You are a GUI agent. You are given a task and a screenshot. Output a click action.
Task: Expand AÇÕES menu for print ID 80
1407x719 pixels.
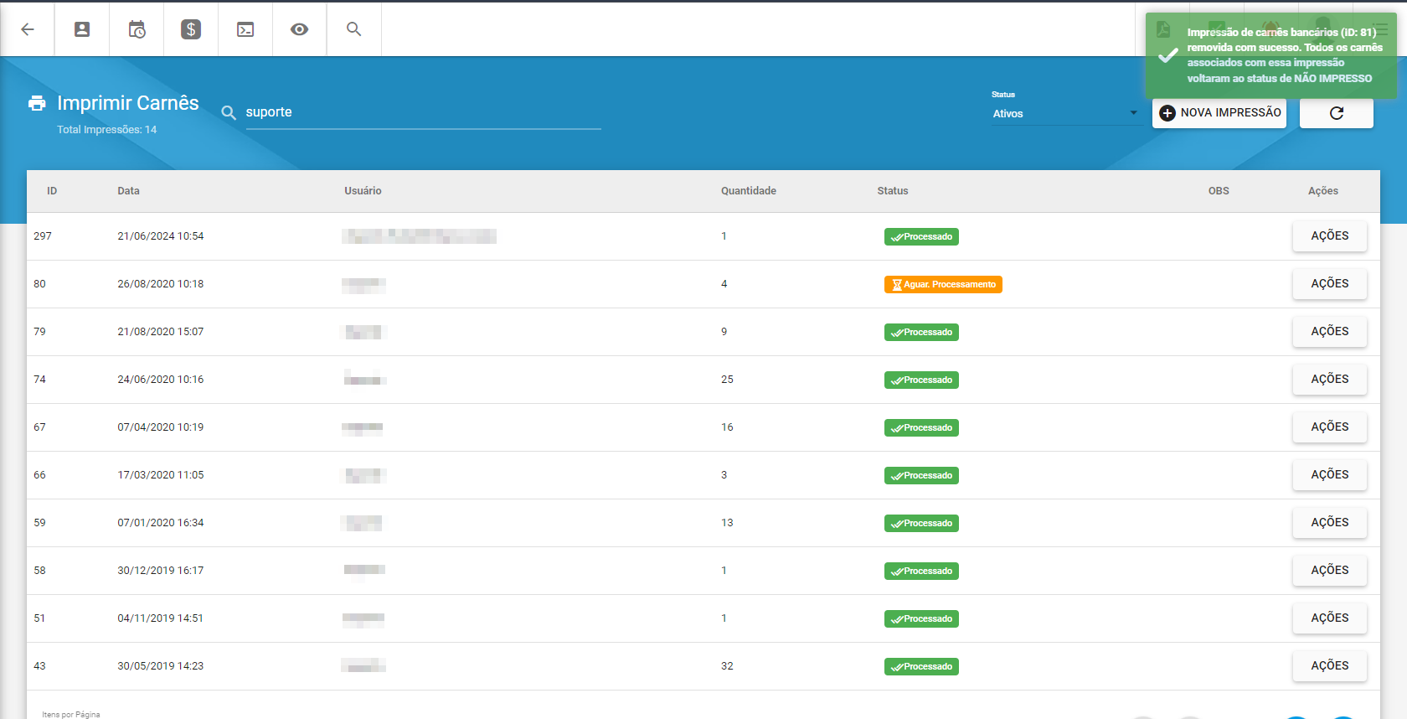coord(1329,284)
